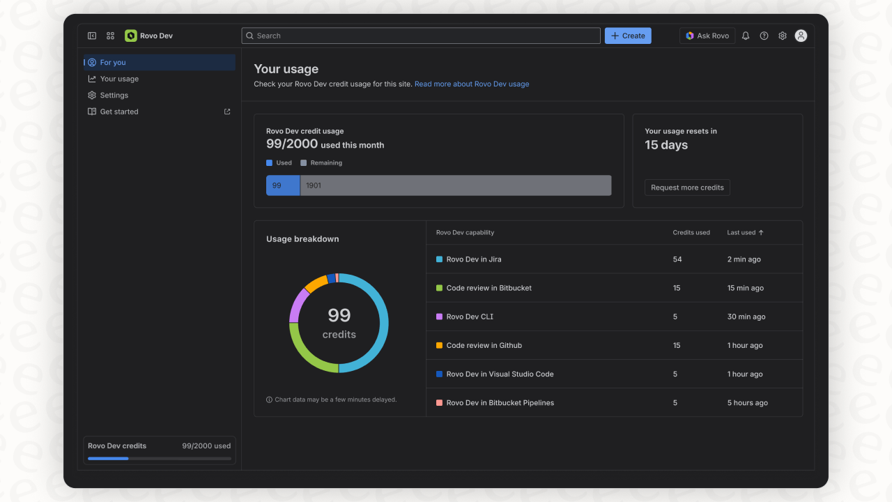892x502 pixels.
Task: Open Read more about Rovo Dev usage link
Action: pos(472,84)
